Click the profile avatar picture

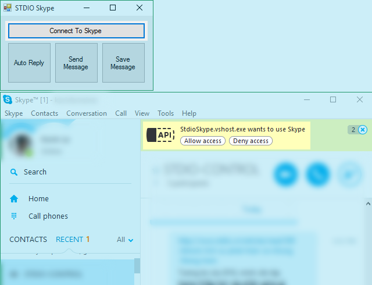coord(21,144)
